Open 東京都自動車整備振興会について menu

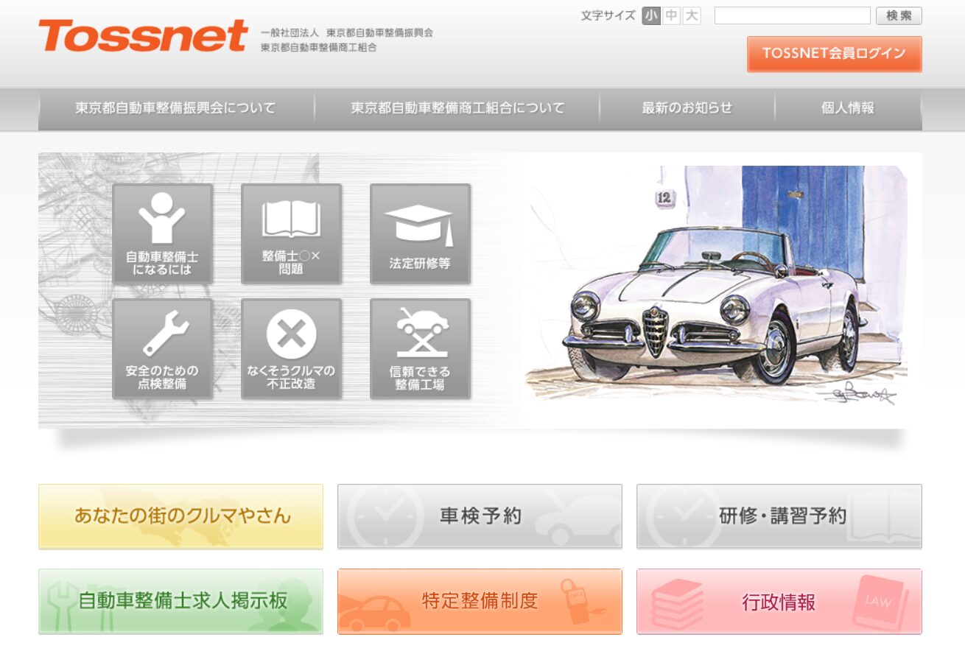(175, 108)
